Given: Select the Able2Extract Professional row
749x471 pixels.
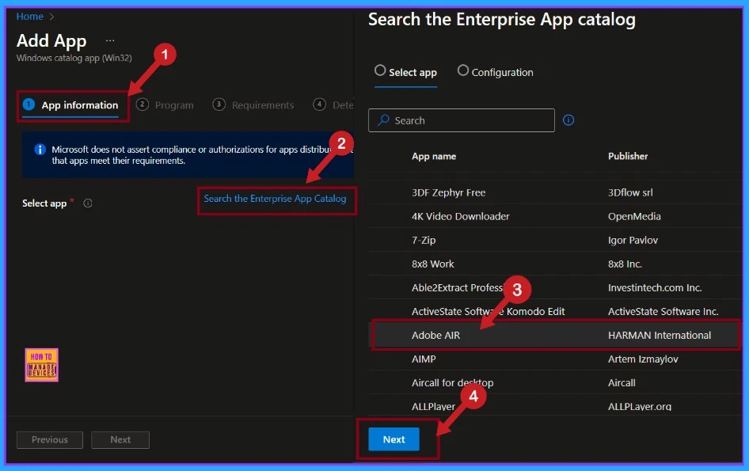Looking at the screenshot, I should pyautogui.click(x=554, y=287).
